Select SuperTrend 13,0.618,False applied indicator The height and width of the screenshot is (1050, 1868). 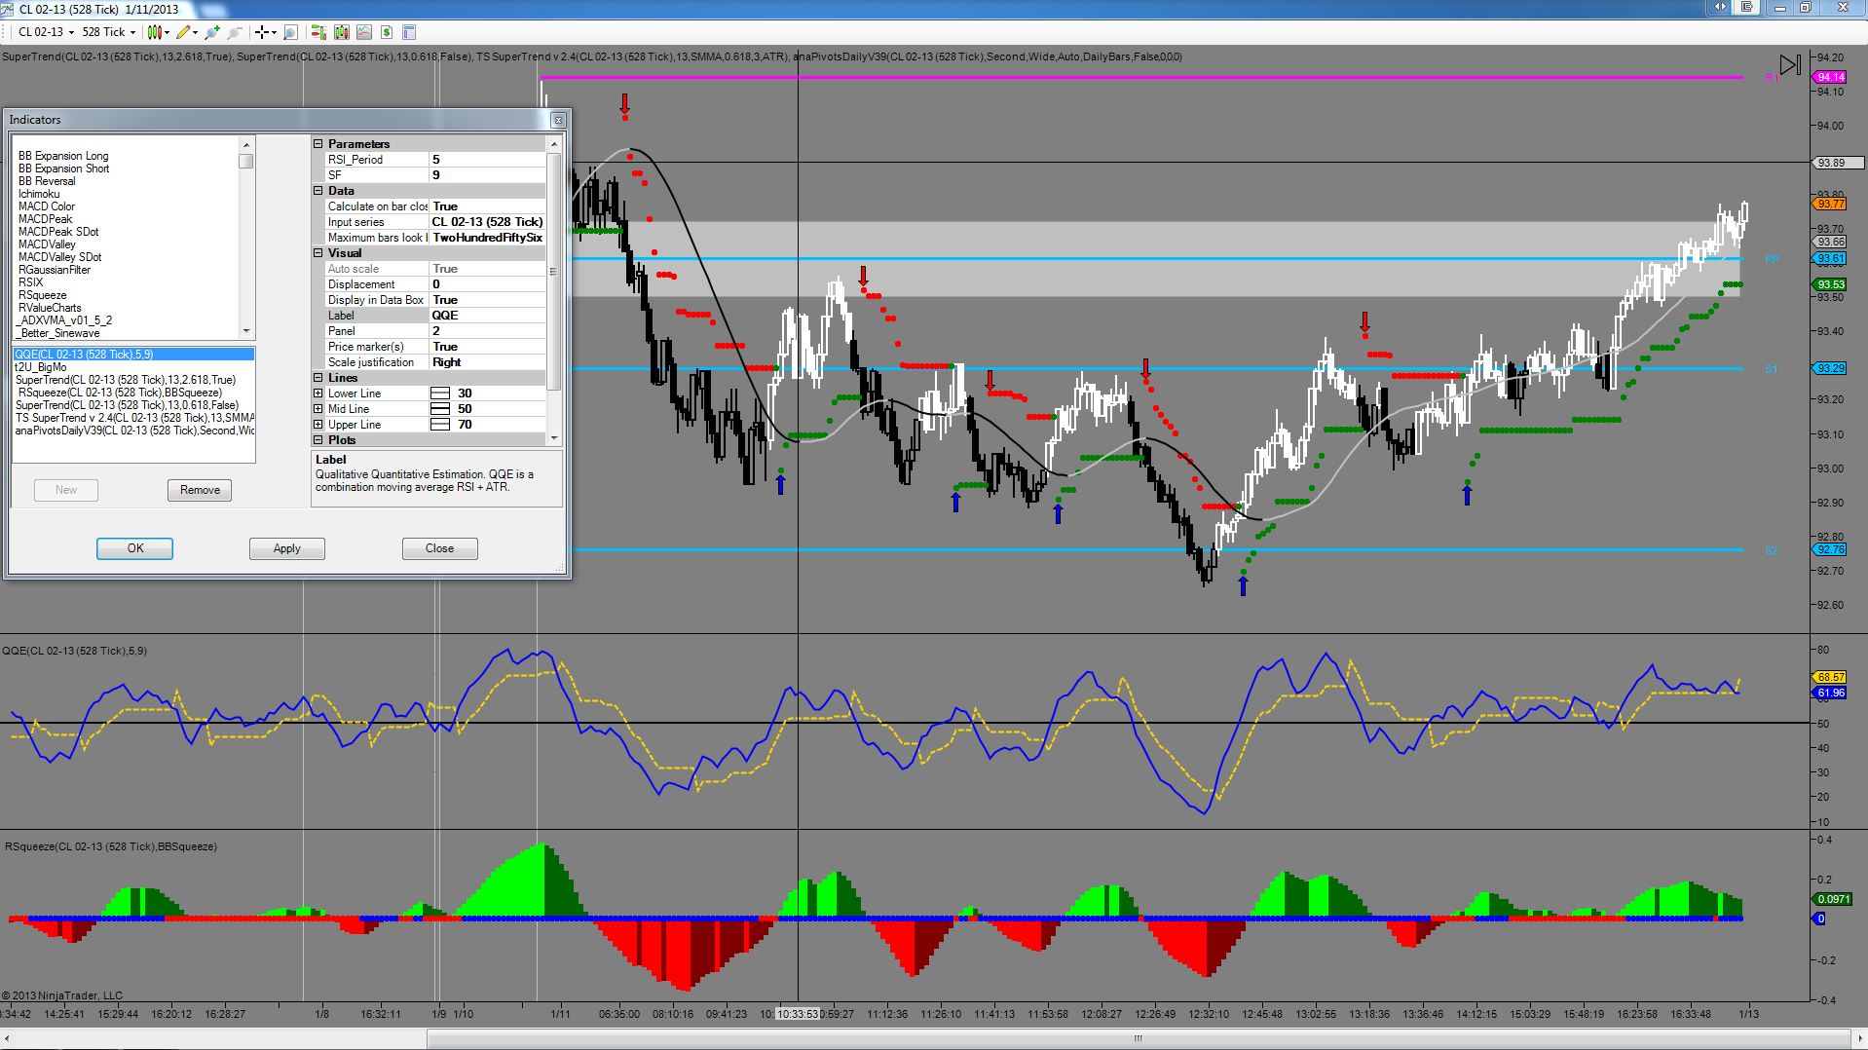point(133,405)
